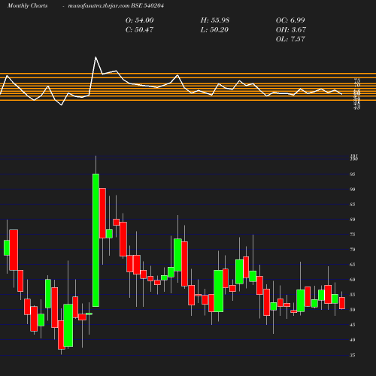
Task: Click the 85 price axis label
Action: click(x=353, y=205)
